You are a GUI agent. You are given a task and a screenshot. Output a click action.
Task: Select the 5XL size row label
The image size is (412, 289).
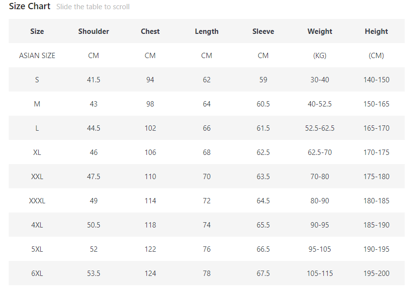pyautogui.click(x=37, y=249)
